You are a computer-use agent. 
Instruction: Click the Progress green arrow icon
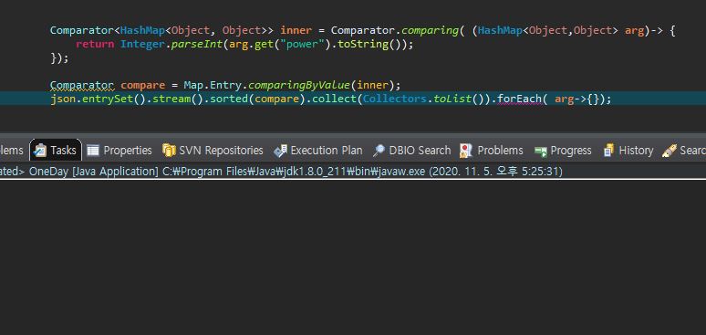(x=540, y=151)
